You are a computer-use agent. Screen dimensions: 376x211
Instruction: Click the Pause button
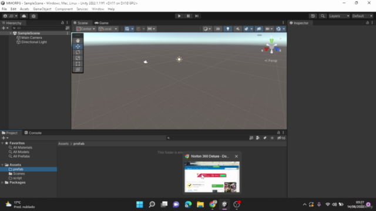point(188,16)
